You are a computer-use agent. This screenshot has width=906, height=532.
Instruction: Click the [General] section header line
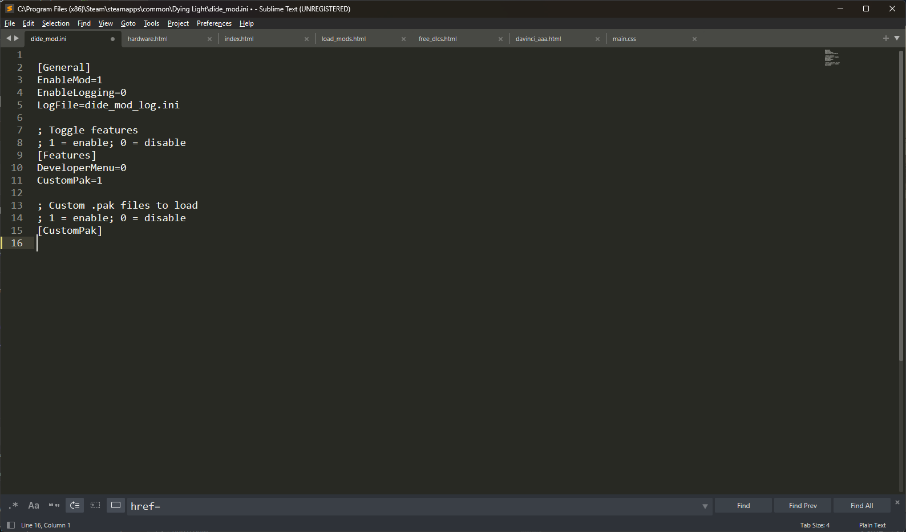[x=64, y=67]
